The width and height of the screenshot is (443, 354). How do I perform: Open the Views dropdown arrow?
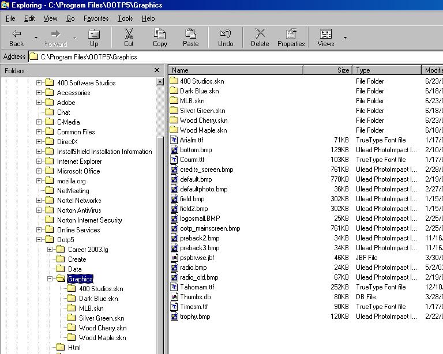346,38
